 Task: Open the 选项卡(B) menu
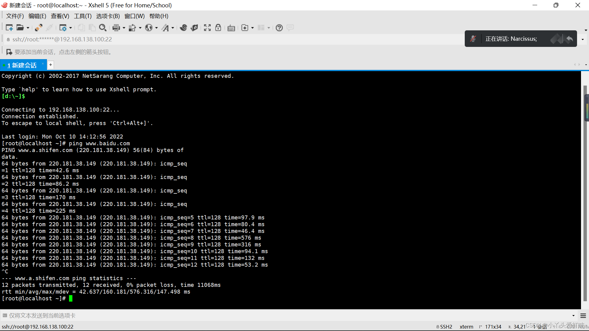[x=108, y=16]
